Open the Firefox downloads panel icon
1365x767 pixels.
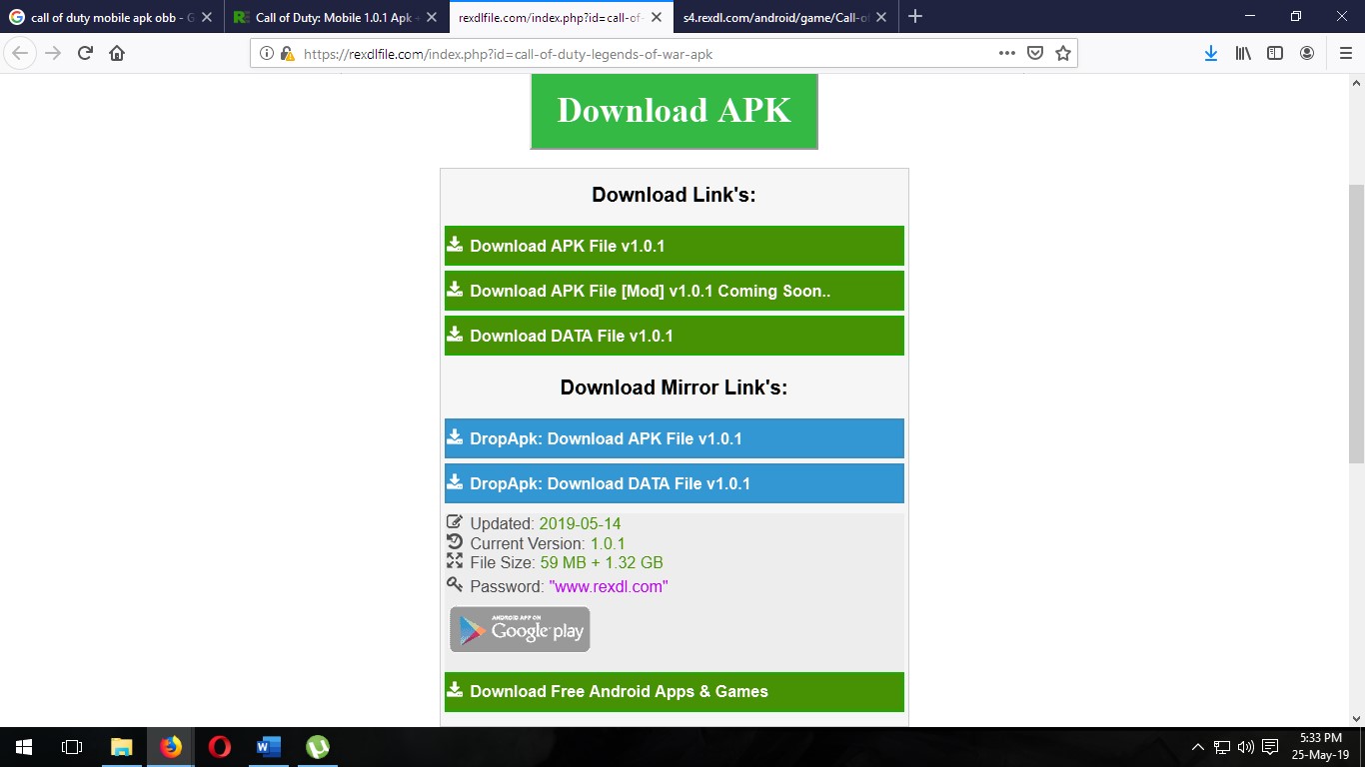click(x=1210, y=53)
